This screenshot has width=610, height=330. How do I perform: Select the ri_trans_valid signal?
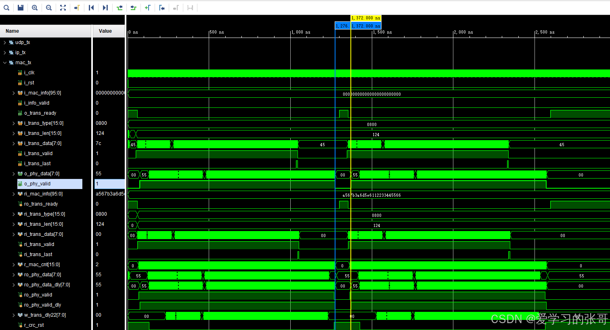[x=39, y=244]
